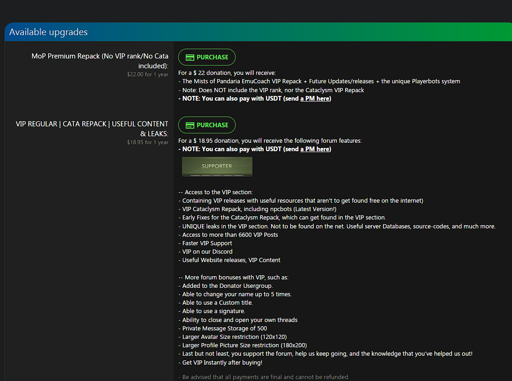
Task: Click the credit card icon on the MoP Purchase button
Action: [190, 57]
